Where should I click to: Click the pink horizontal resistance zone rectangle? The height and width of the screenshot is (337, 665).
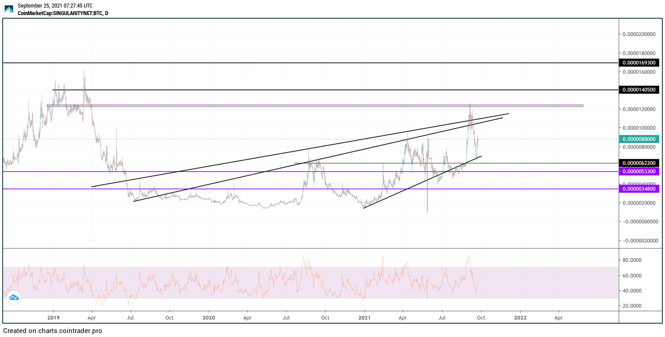(x=312, y=105)
